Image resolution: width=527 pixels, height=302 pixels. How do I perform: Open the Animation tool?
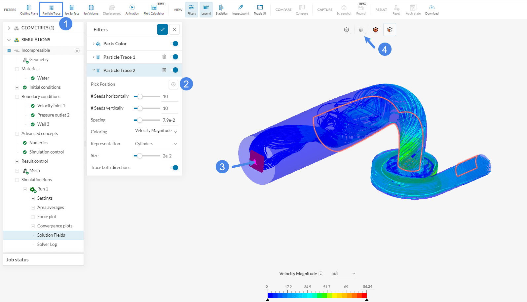[x=132, y=10]
